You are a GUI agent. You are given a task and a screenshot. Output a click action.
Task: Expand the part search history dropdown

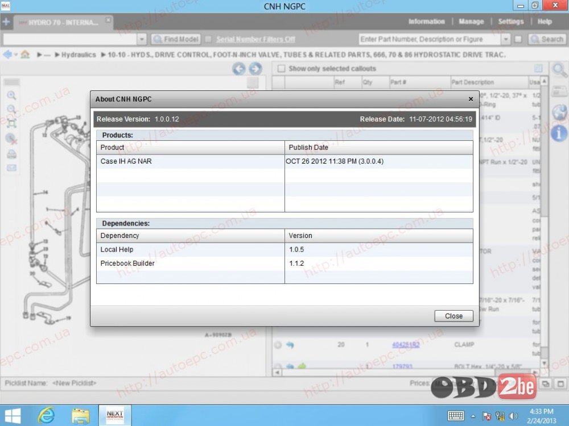click(505, 39)
